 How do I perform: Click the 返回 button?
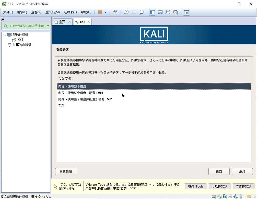point(219,171)
